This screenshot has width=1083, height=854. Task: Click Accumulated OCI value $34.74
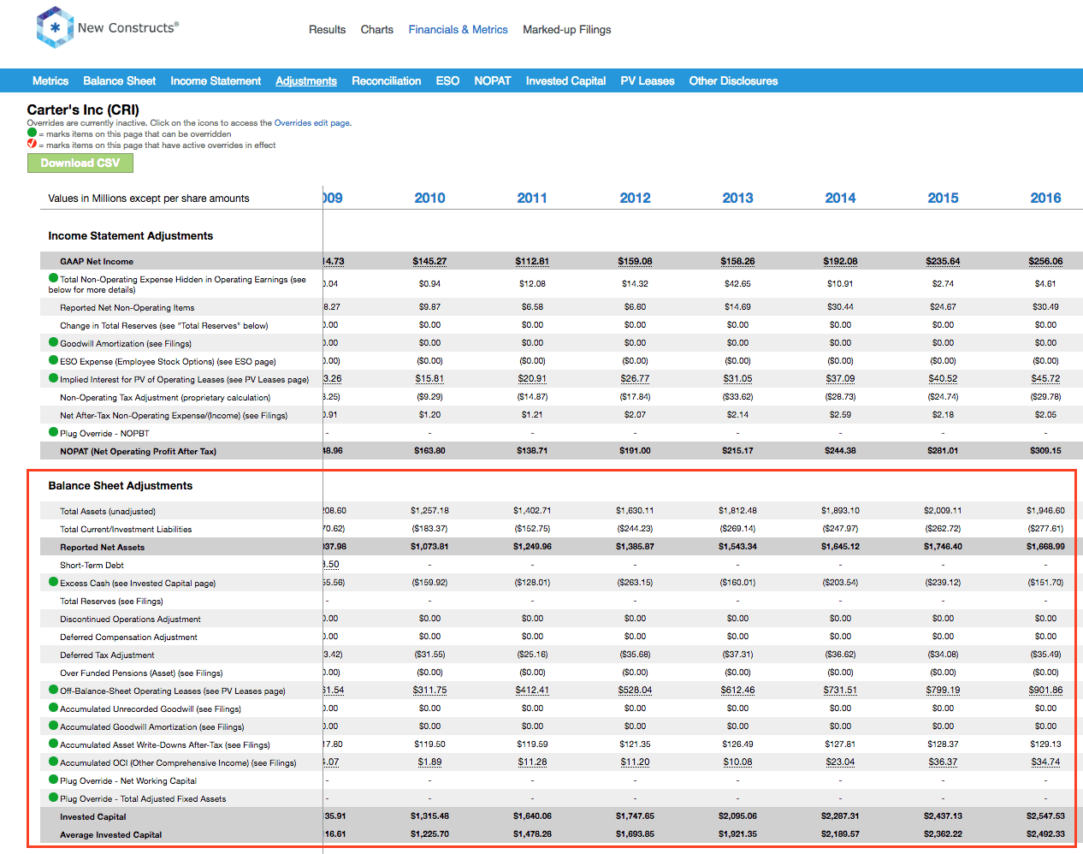tap(1045, 762)
